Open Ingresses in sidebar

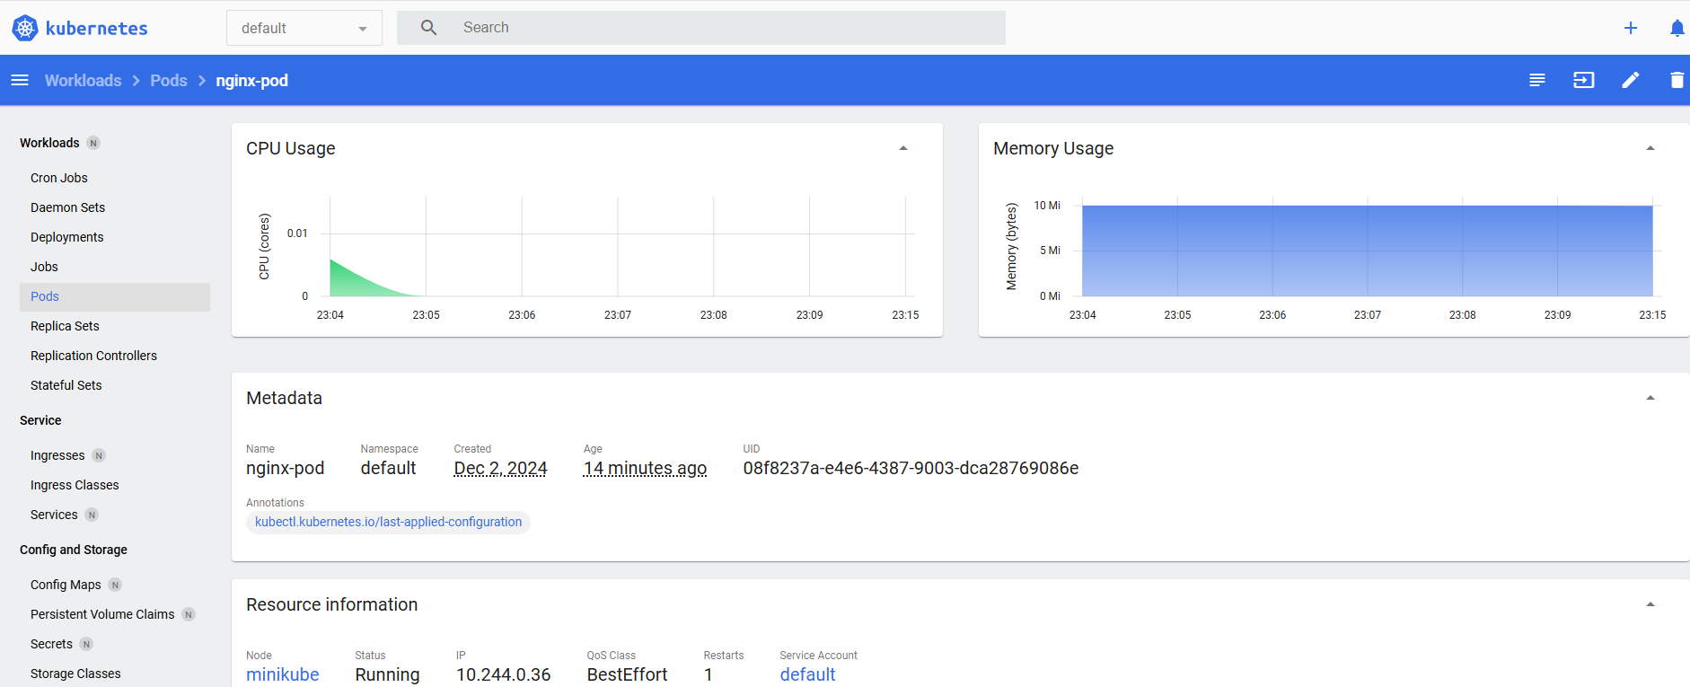point(57,455)
